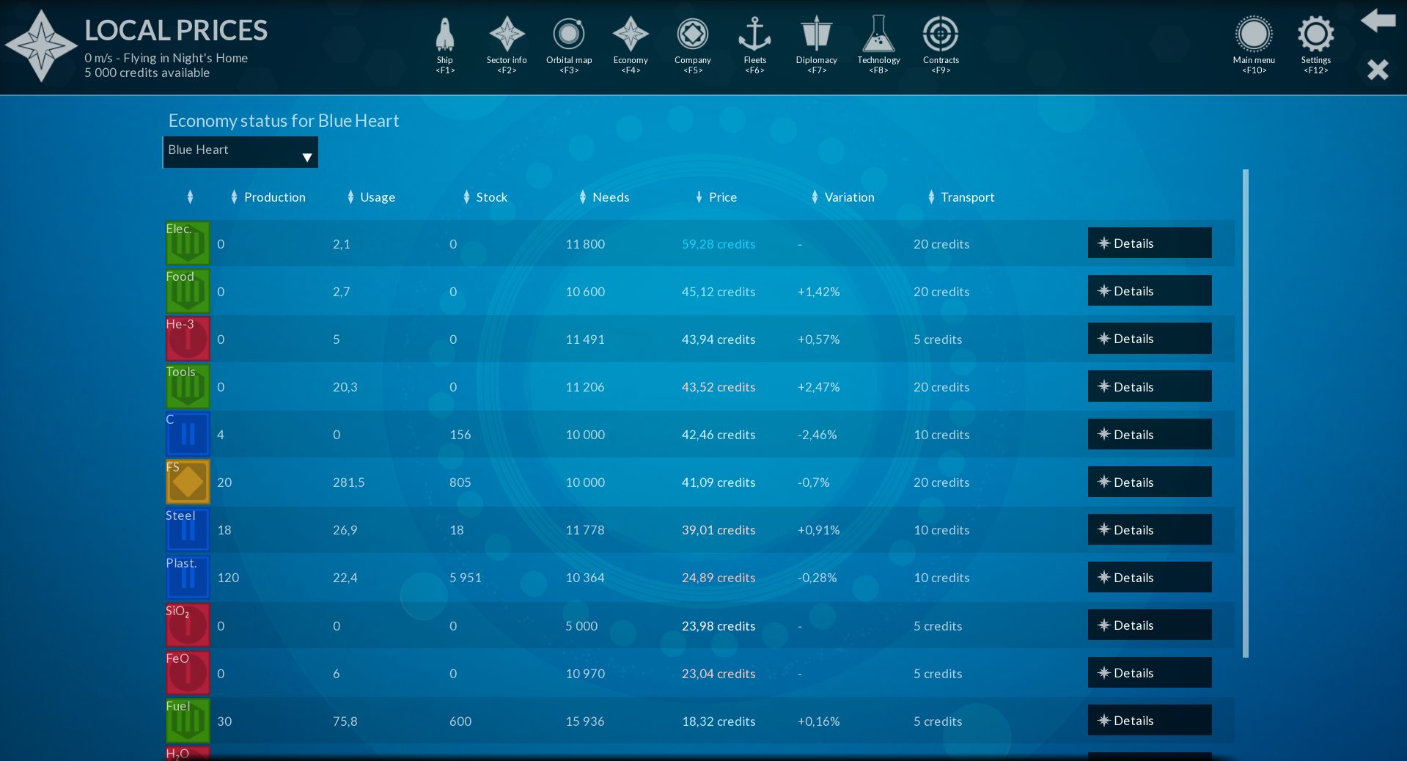Click the FS resource icon
Image resolution: width=1407 pixels, height=761 pixels.
188,481
